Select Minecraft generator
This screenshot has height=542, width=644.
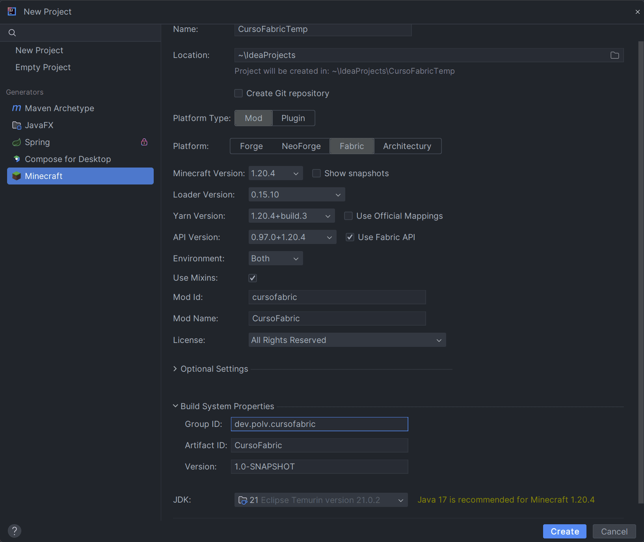(80, 176)
